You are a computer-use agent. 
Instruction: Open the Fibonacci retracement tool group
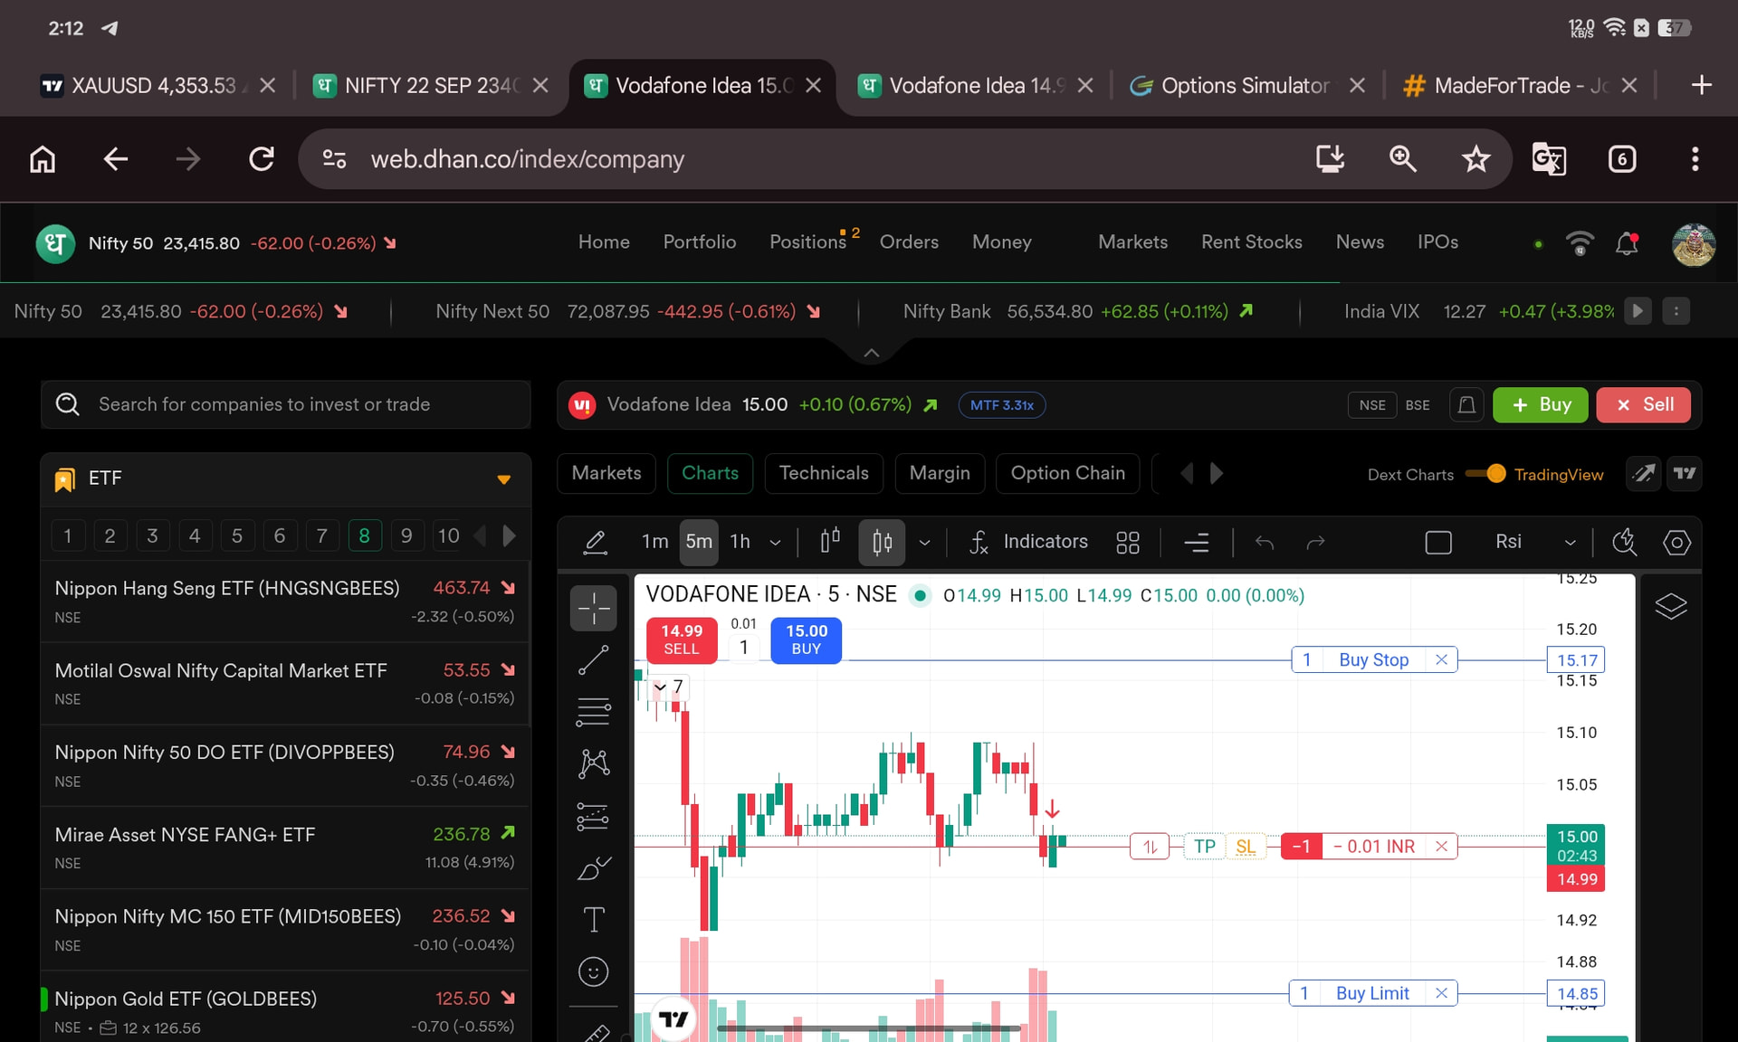594,713
